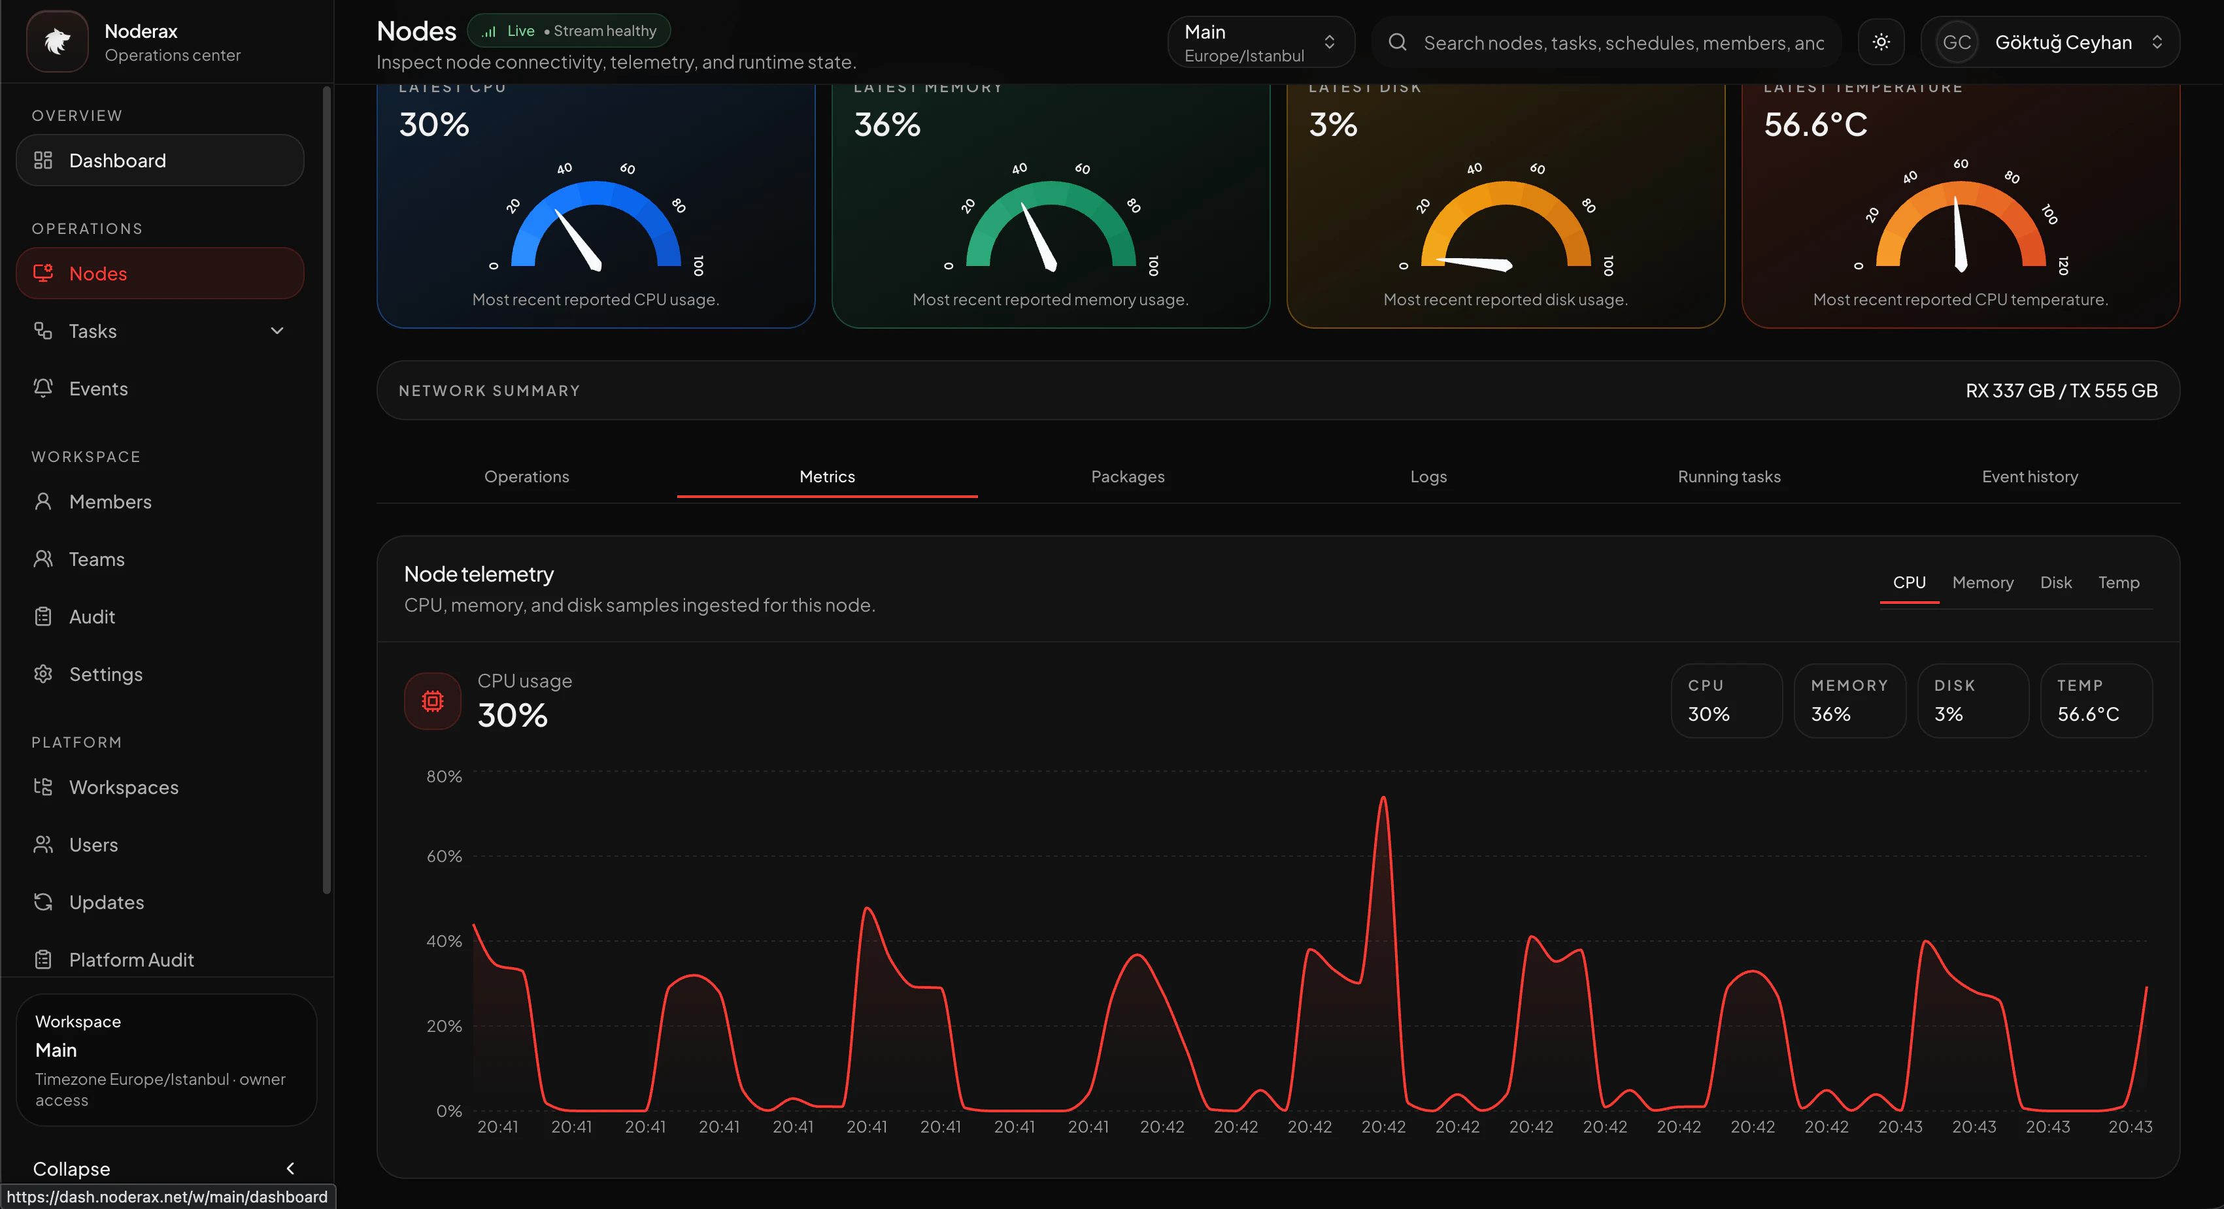This screenshot has height=1209, width=2224.
Task: Click the Updates refresh icon
Action: point(43,902)
